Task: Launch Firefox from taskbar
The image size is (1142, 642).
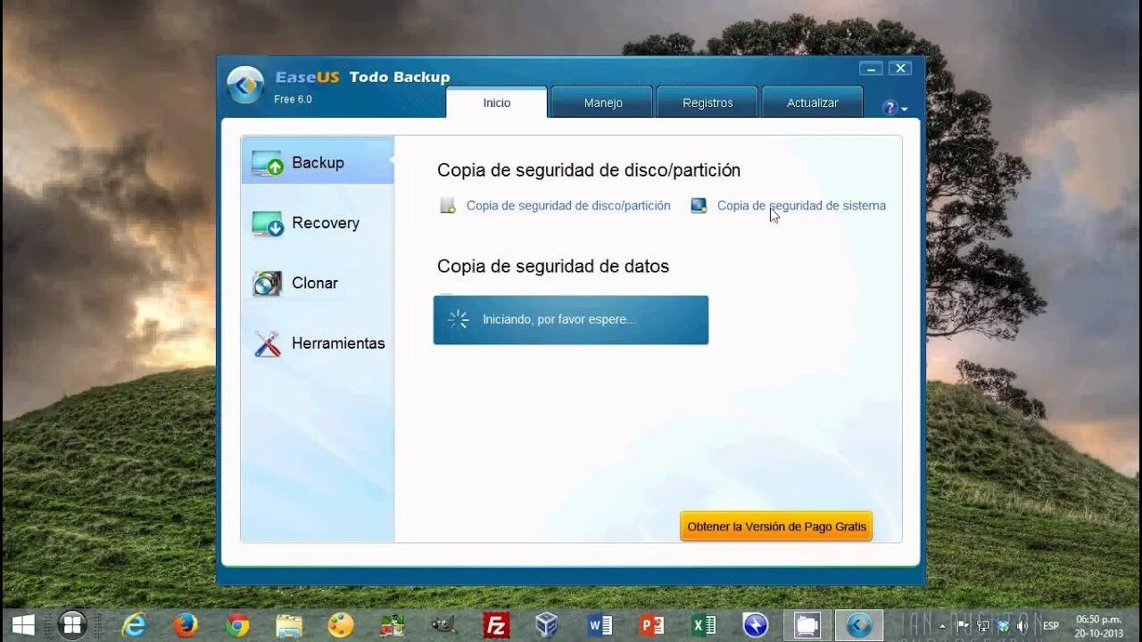Action: click(186, 625)
